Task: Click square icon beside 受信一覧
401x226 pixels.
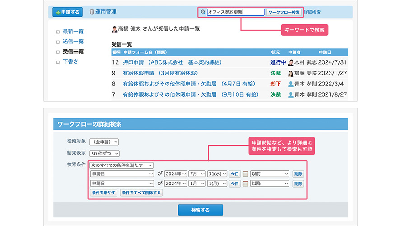Action: point(58,52)
